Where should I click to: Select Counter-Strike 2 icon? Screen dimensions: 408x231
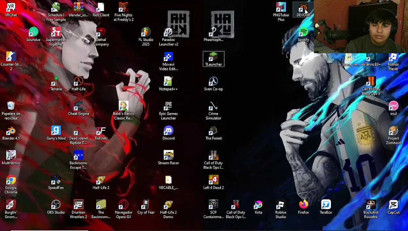[11, 62]
